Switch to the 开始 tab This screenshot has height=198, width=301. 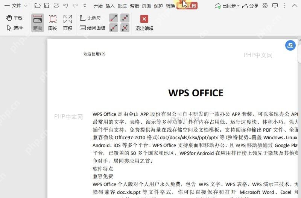click(98, 6)
